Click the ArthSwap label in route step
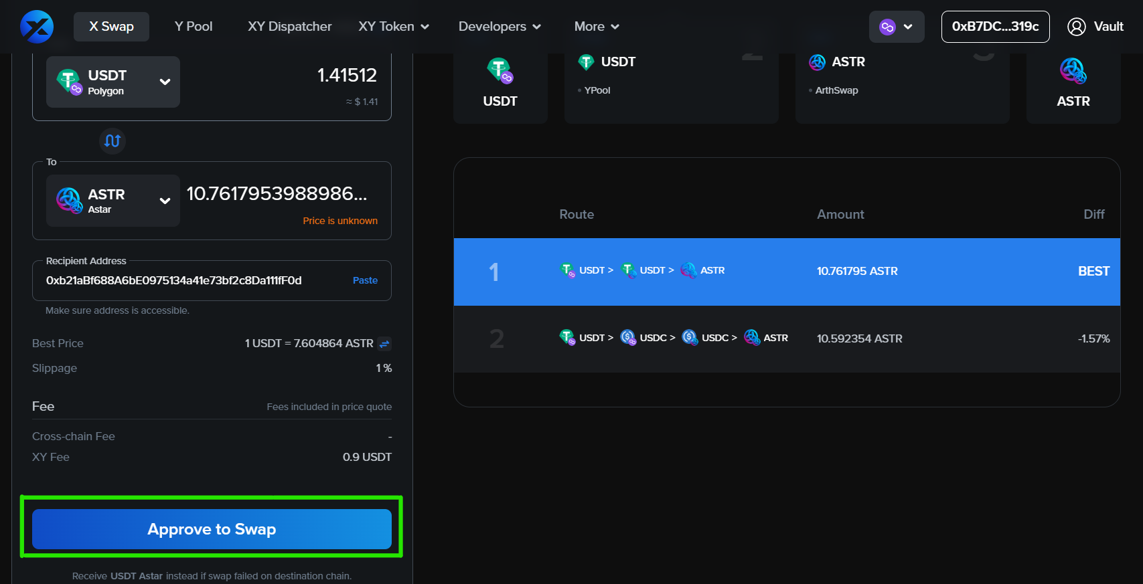 tap(836, 90)
